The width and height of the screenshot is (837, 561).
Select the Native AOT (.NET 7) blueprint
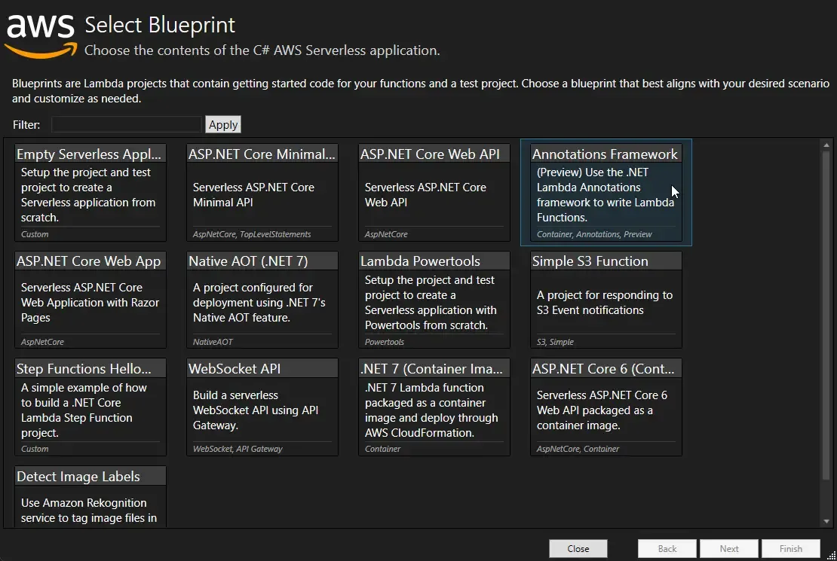tap(262, 300)
